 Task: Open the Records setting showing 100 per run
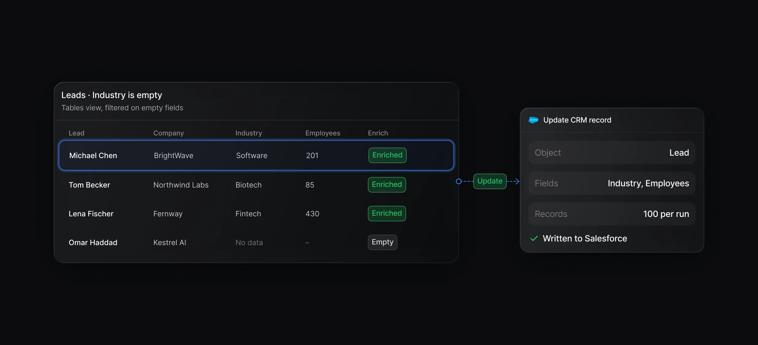pos(612,214)
